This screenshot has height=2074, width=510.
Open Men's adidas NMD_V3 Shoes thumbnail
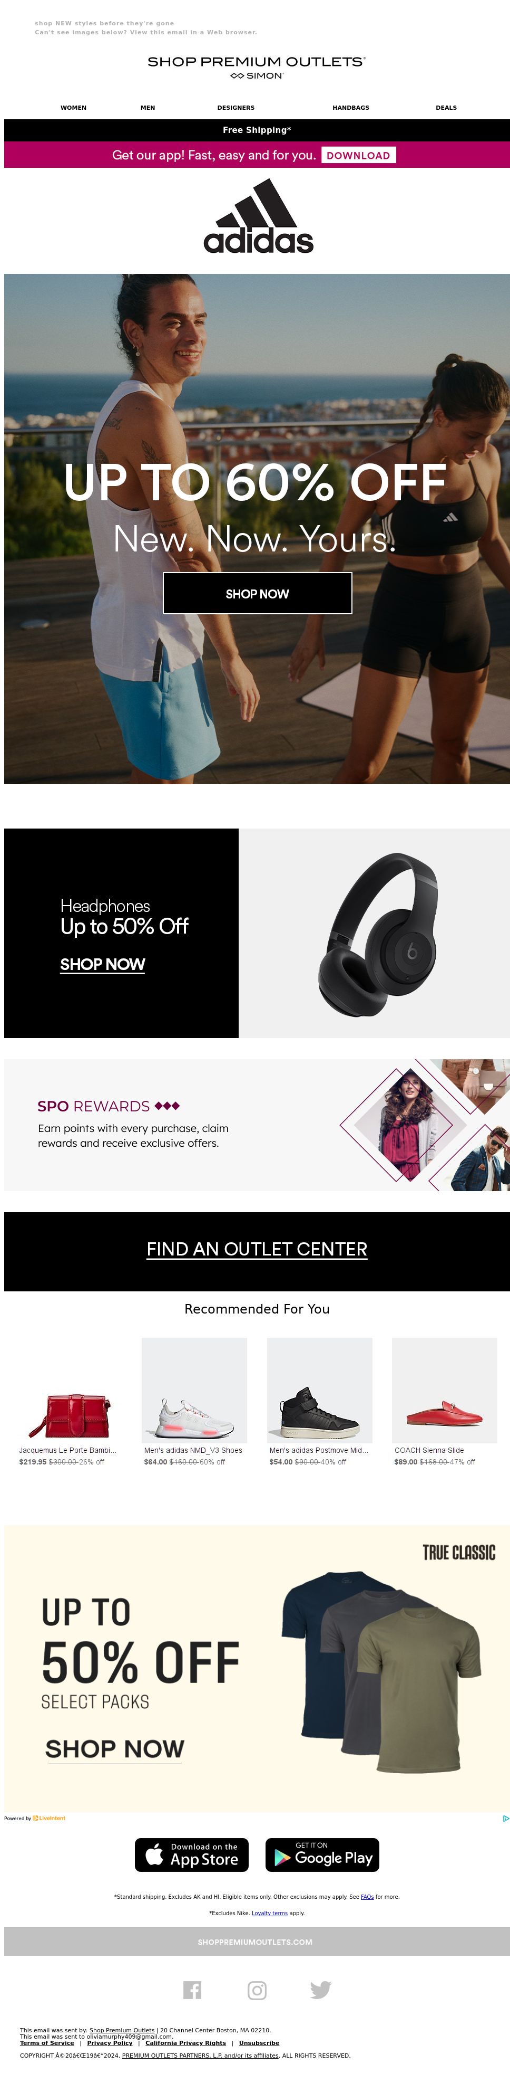click(x=194, y=1391)
